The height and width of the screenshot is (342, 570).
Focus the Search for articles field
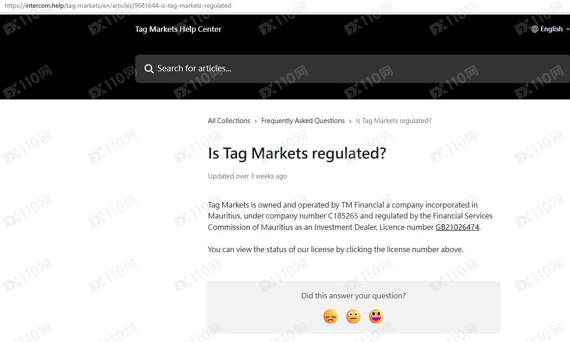(x=353, y=69)
